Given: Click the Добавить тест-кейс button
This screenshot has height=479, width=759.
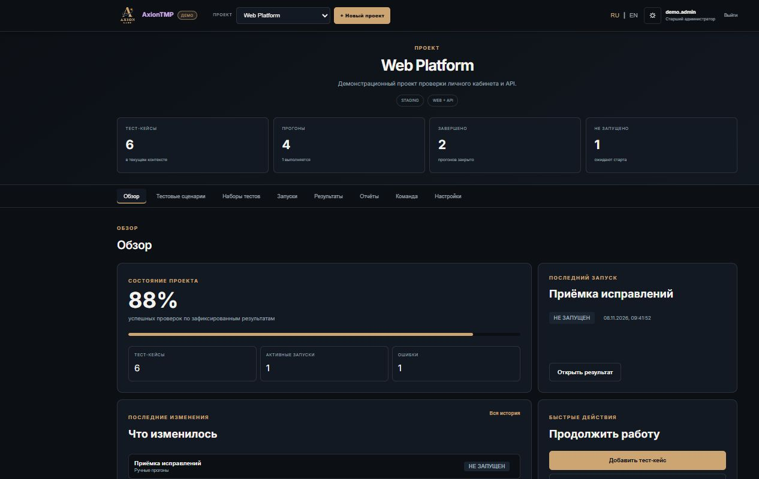Looking at the screenshot, I should [x=637, y=460].
